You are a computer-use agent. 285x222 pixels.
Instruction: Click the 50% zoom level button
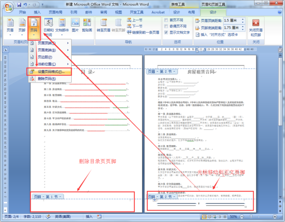[233, 217]
